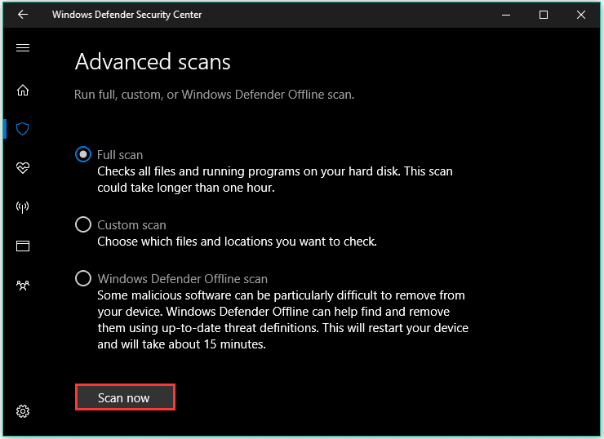Click Windows Defender Offline scan label
The image size is (604, 439).
(x=182, y=279)
